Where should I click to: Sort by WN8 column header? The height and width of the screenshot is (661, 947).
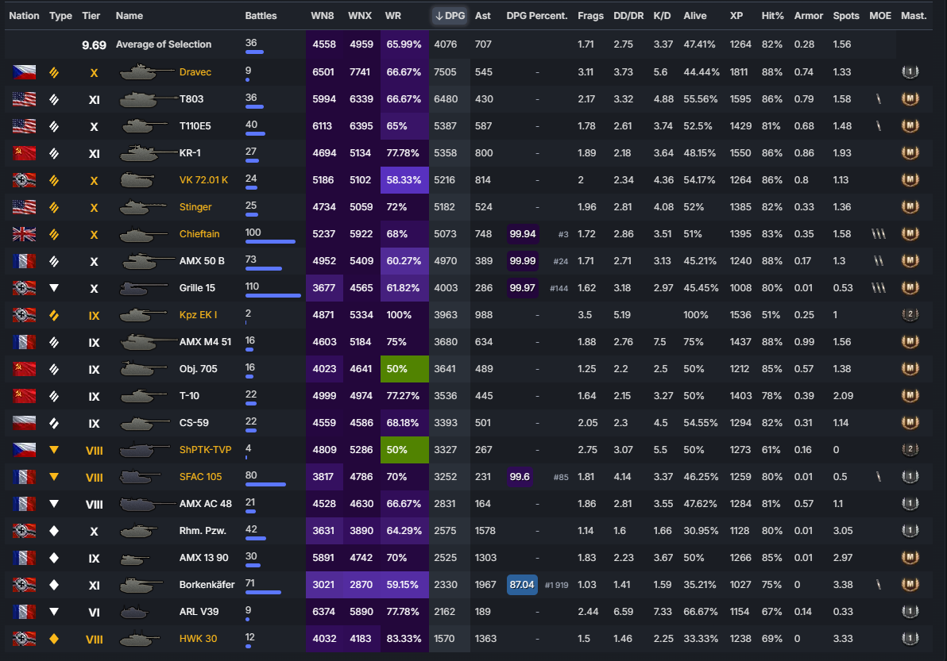[x=323, y=16]
